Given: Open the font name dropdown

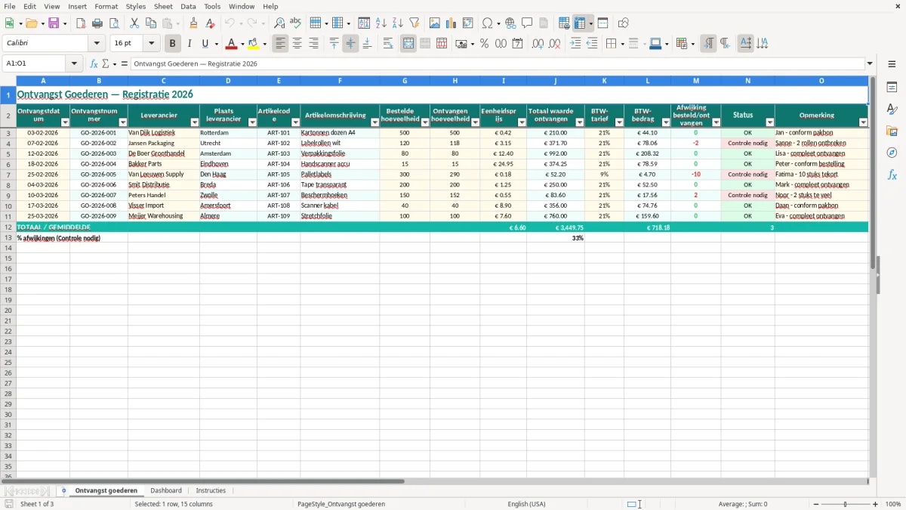Looking at the screenshot, I should 97,44.
